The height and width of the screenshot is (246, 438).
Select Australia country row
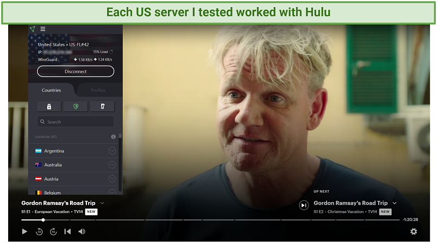click(73, 165)
